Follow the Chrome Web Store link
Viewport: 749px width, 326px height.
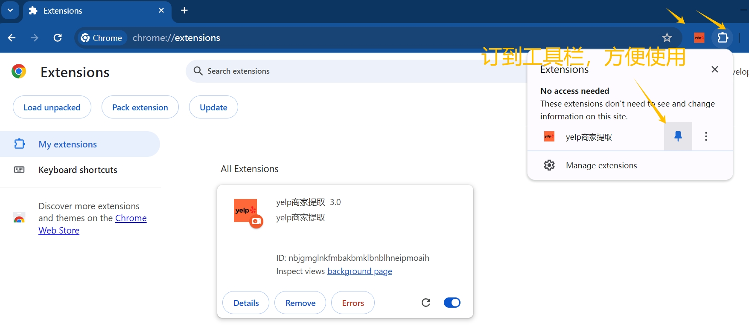click(x=93, y=224)
